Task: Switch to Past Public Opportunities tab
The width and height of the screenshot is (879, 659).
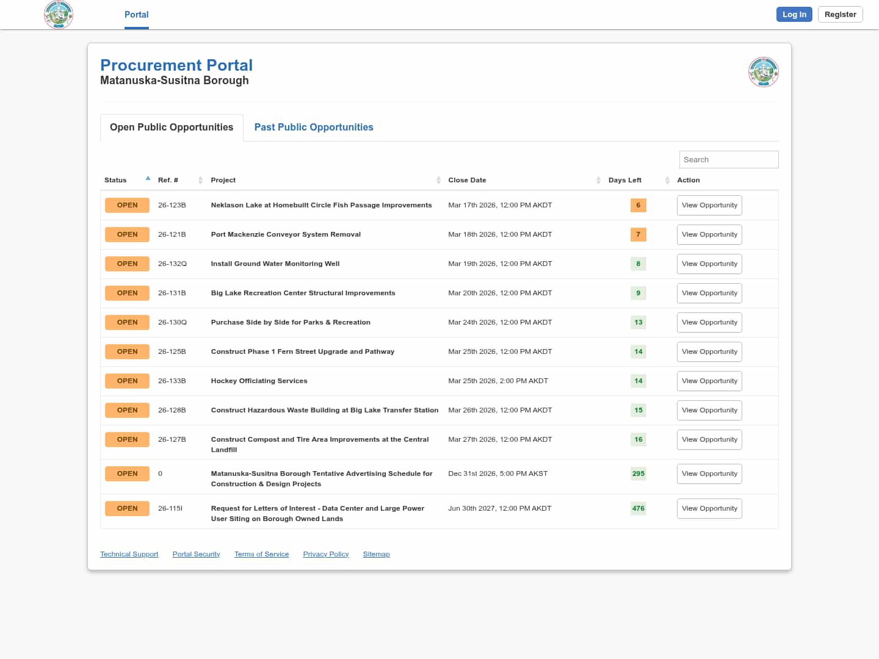Action: 313,128
